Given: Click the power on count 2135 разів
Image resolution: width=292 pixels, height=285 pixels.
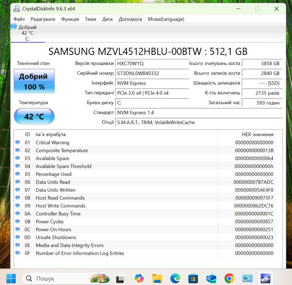Looking at the screenshot, I should point(262,93).
